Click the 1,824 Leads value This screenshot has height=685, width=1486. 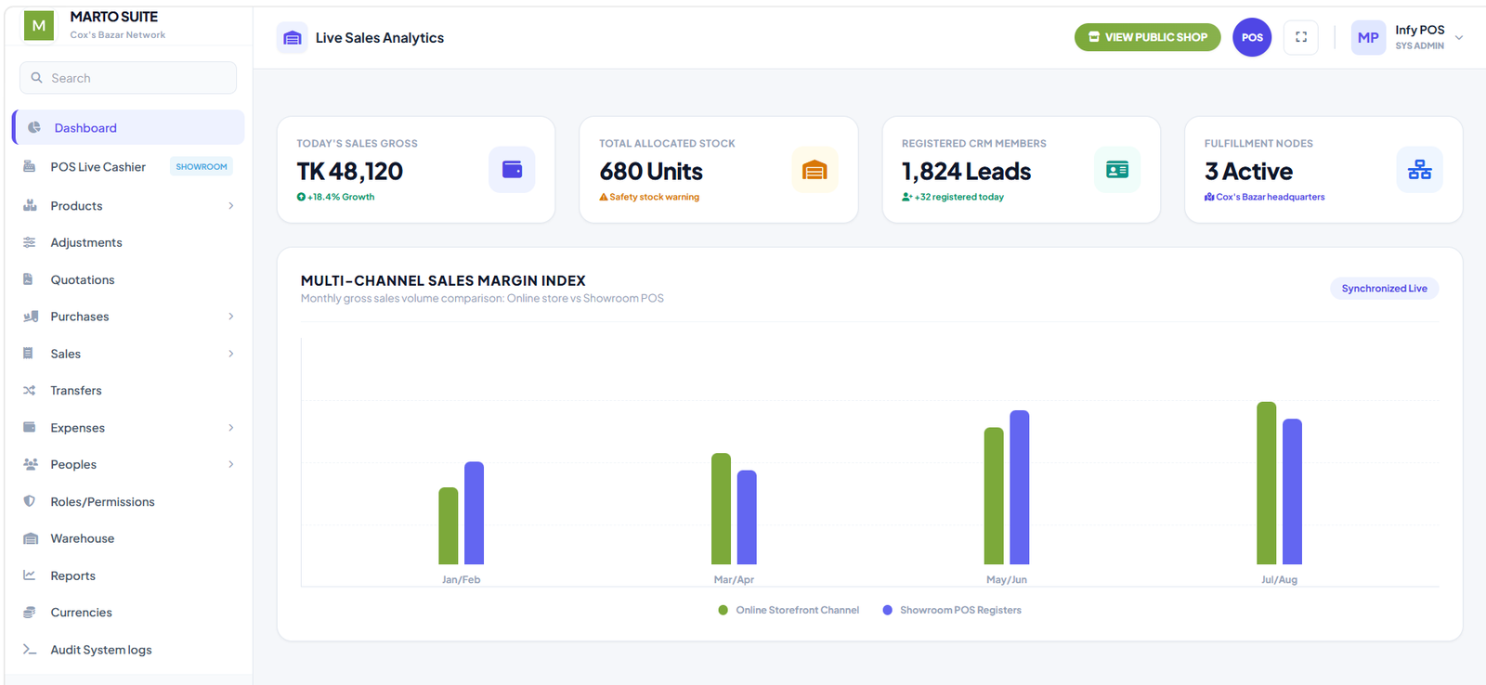coord(967,172)
